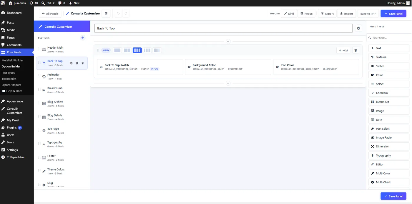Open Option Builder submenu item

[11, 66]
